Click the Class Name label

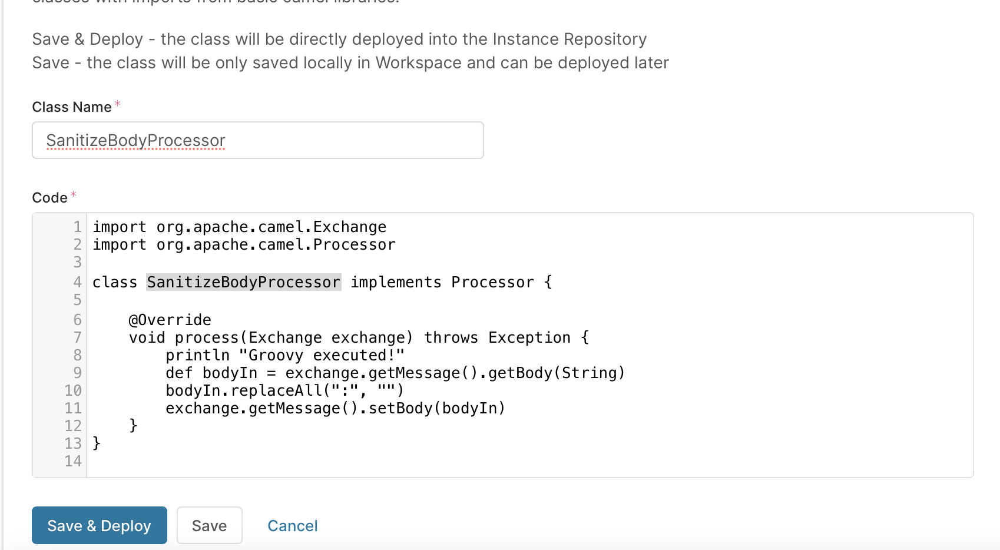(x=71, y=107)
